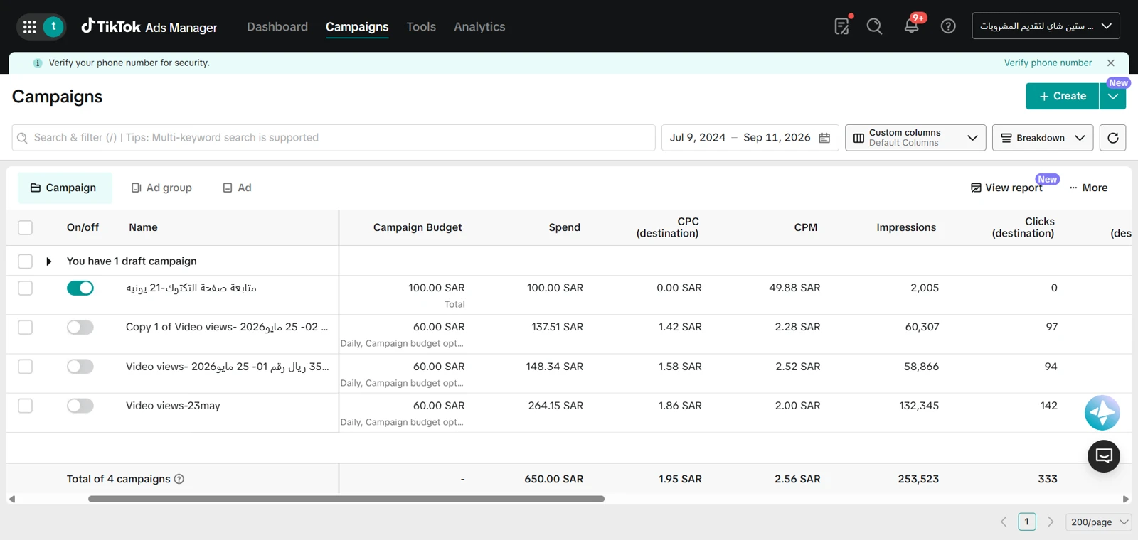This screenshot has width=1138, height=540.
Task: Open the notifications bell
Action: point(911,26)
